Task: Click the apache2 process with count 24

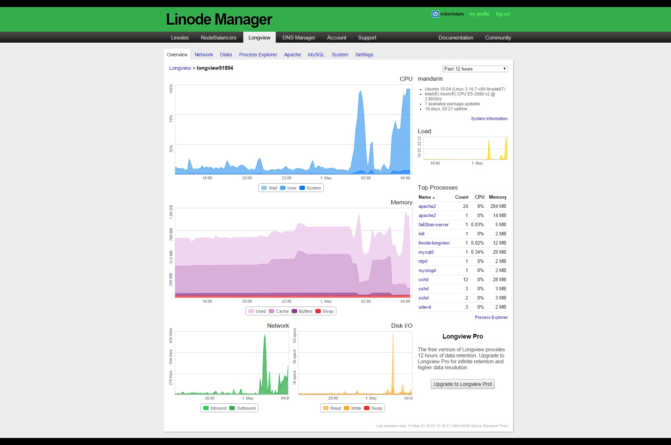Action: point(427,206)
